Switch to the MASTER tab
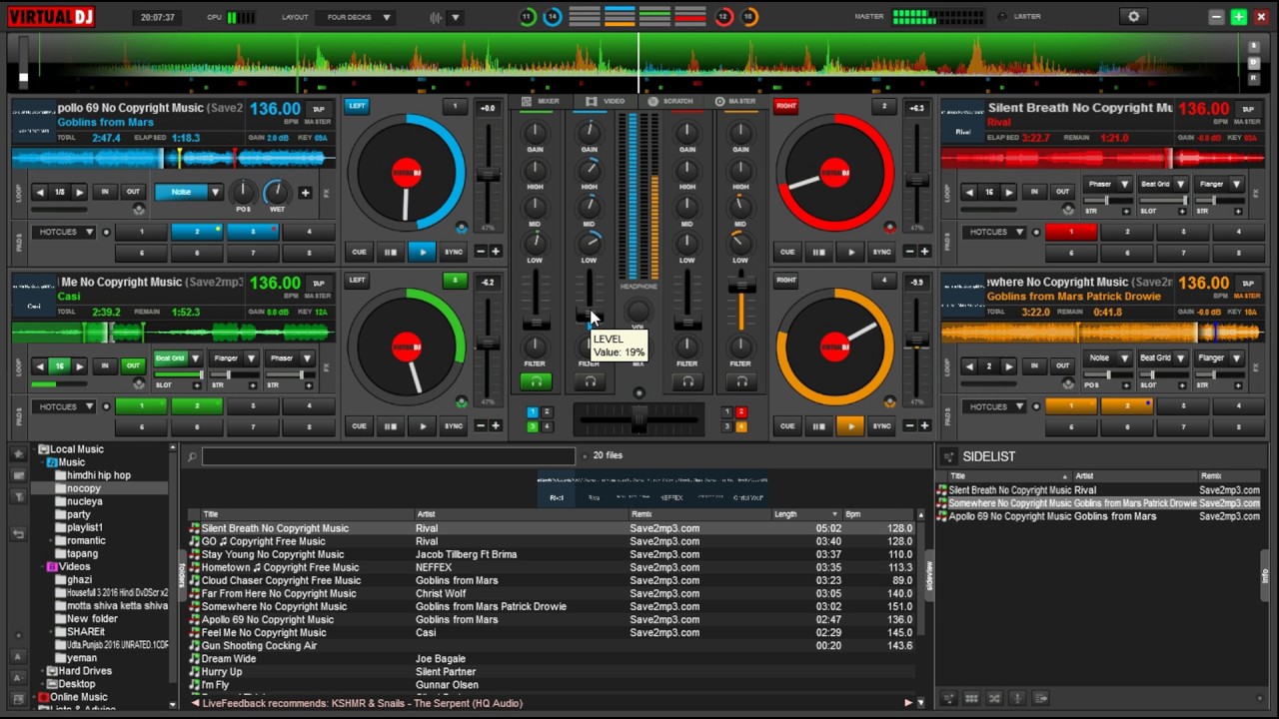Image resolution: width=1279 pixels, height=719 pixels. pyautogui.click(x=735, y=101)
